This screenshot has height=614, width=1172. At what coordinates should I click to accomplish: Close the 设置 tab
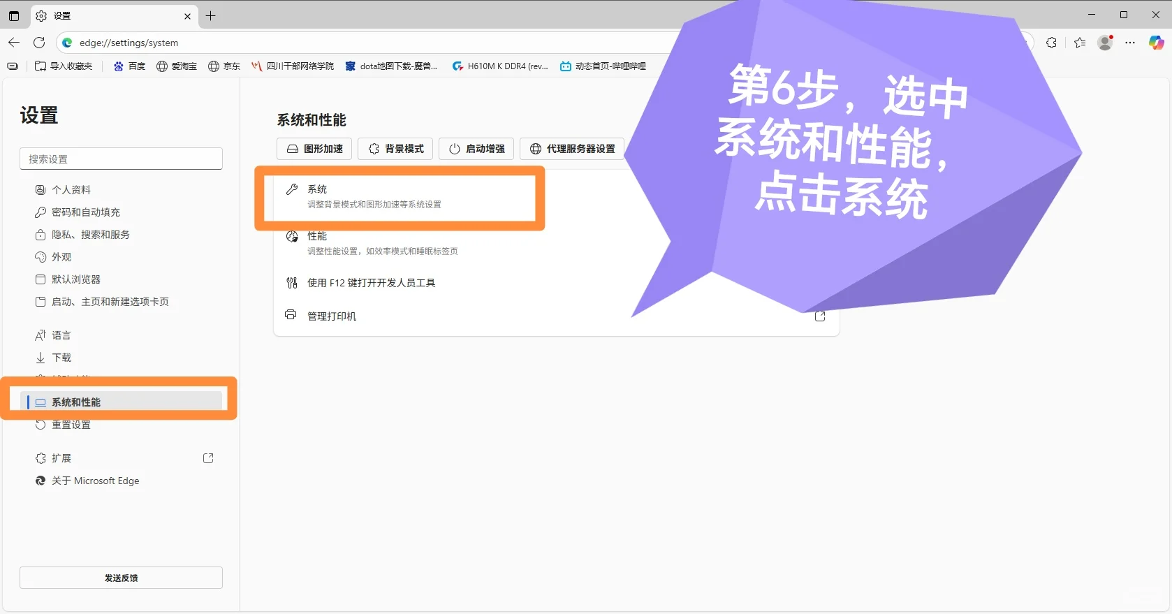coord(187,16)
